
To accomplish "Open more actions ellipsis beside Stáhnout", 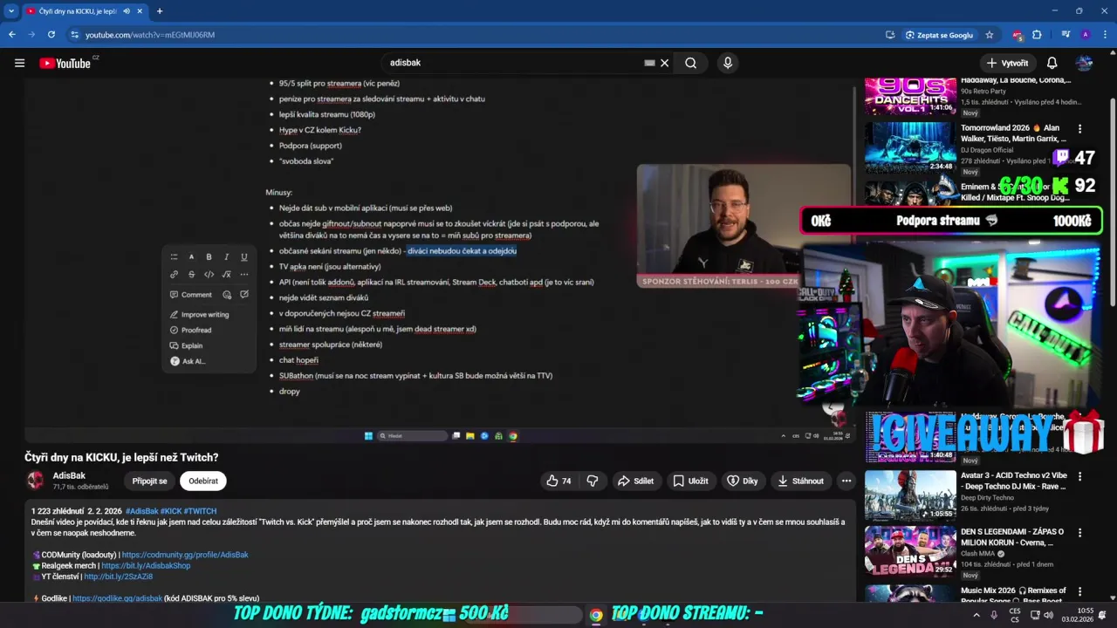I will (846, 481).
